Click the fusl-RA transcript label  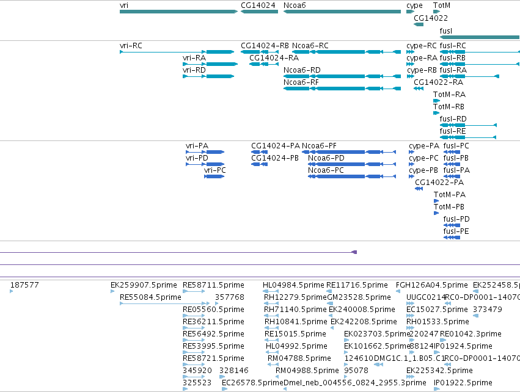click(453, 70)
